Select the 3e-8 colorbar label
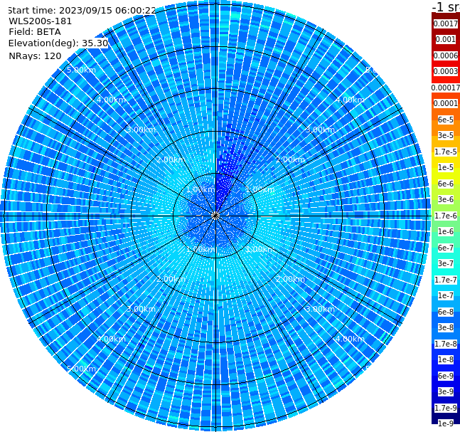460x432 pixels. [x=446, y=327]
